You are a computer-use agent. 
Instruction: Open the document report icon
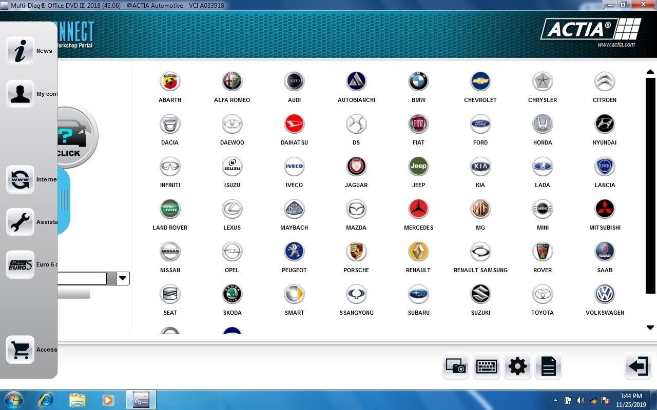pyautogui.click(x=548, y=366)
